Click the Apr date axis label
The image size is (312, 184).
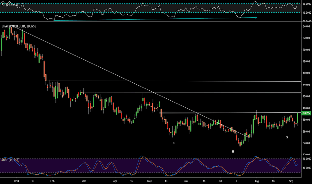coord(115,181)
